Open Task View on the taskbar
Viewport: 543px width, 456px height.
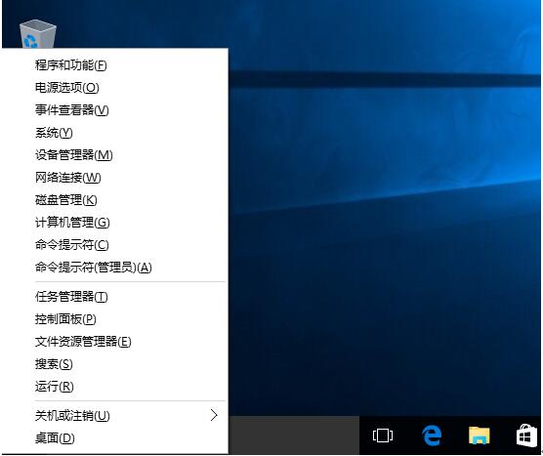(x=383, y=435)
